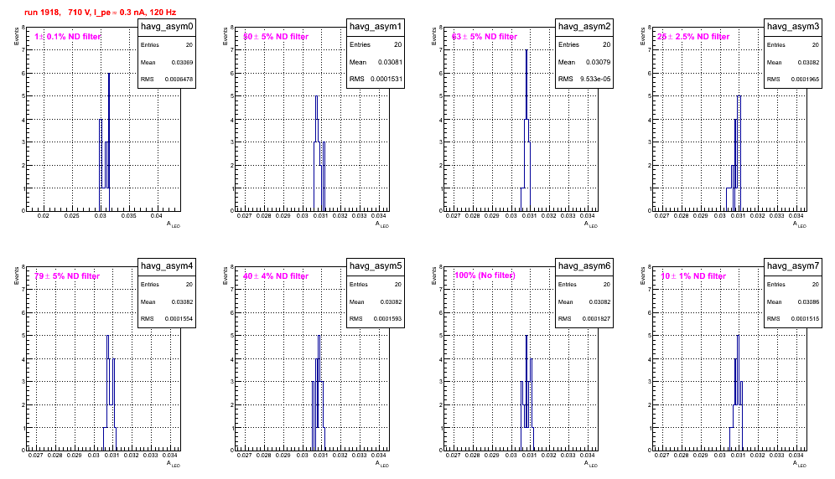Click the A_LED axis label under havg_asym5 plot
This screenshot has height=479, width=835.
tap(382, 464)
